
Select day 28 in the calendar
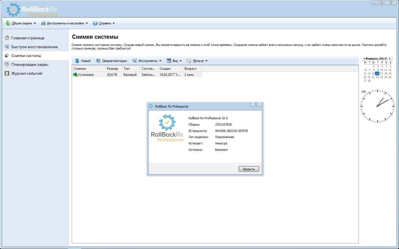point(369,81)
